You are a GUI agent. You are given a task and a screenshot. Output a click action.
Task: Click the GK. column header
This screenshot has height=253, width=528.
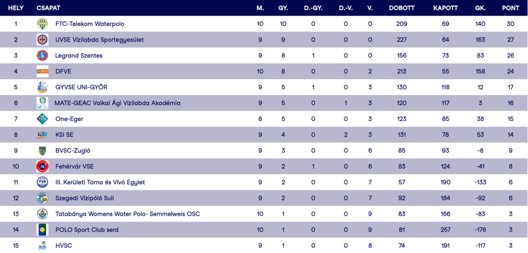(481, 8)
